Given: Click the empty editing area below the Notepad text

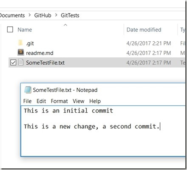Looking at the screenshot, I should (103, 143).
